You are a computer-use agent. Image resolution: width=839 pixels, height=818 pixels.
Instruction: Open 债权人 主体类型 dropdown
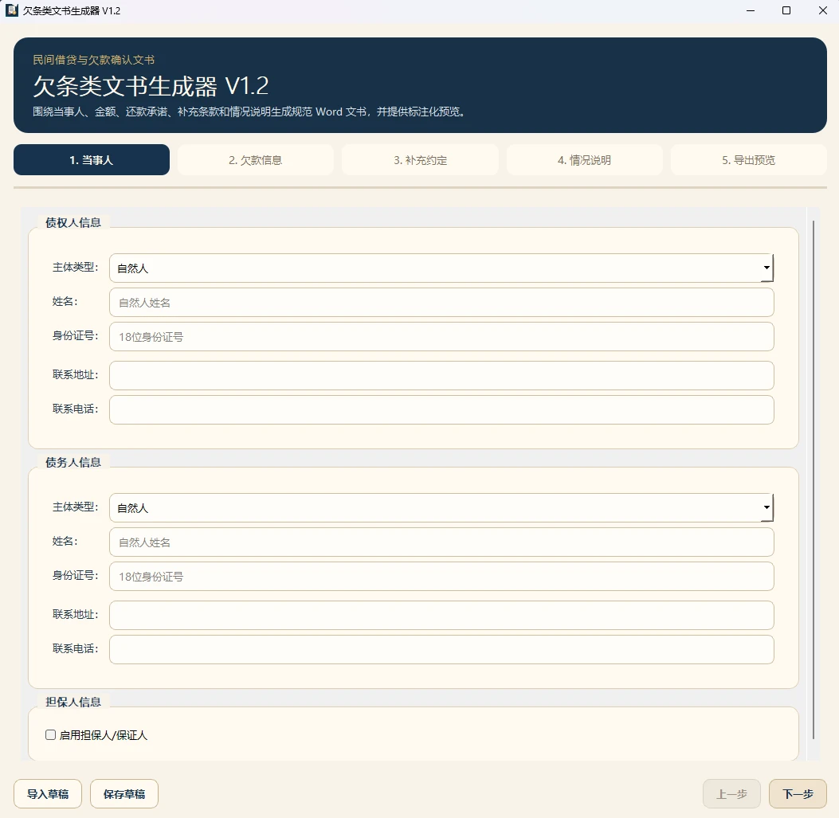pyautogui.click(x=441, y=268)
